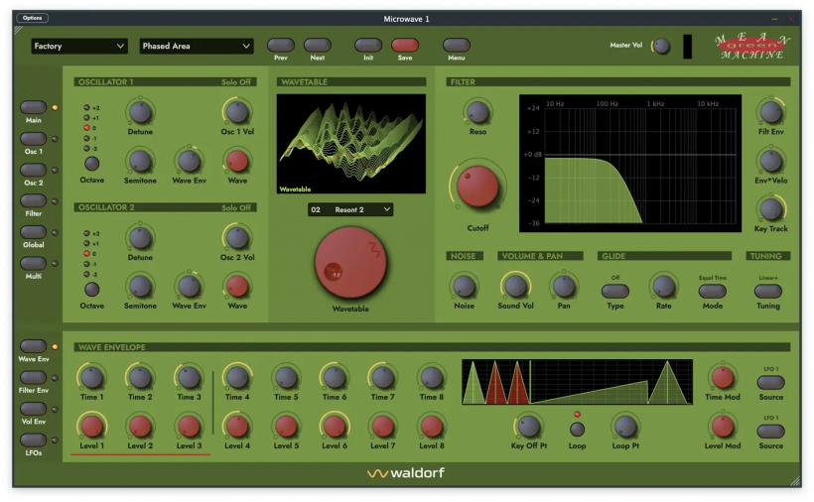
Task: Toggle Oscillator 2 Solo Off
Action: point(235,207)
